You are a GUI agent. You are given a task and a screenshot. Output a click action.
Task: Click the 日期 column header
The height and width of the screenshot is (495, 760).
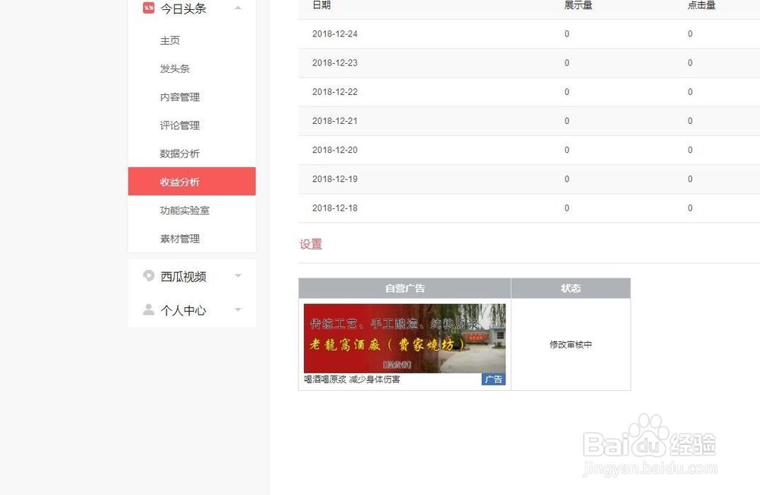pyautogui.click(x=321, y=5)
